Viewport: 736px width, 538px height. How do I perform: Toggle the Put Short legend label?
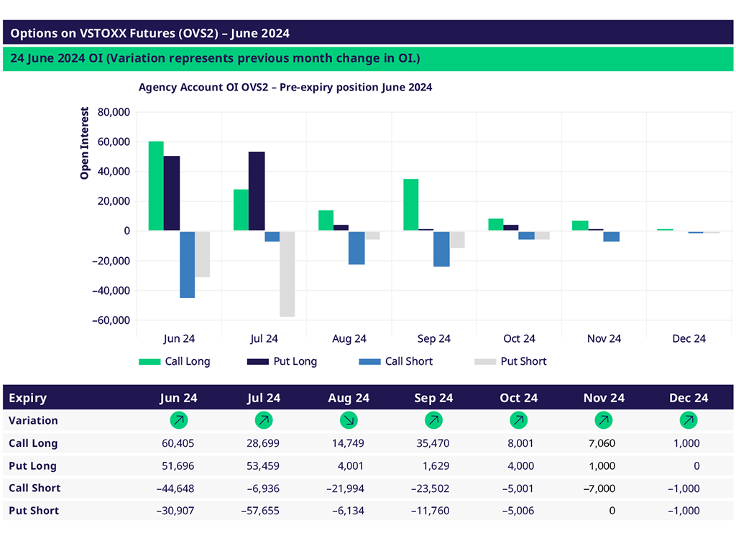pyautogui.click(x=523, y=361)
